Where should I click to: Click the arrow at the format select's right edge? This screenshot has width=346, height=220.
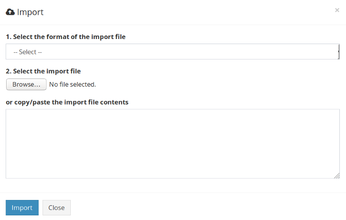(338, 52)
